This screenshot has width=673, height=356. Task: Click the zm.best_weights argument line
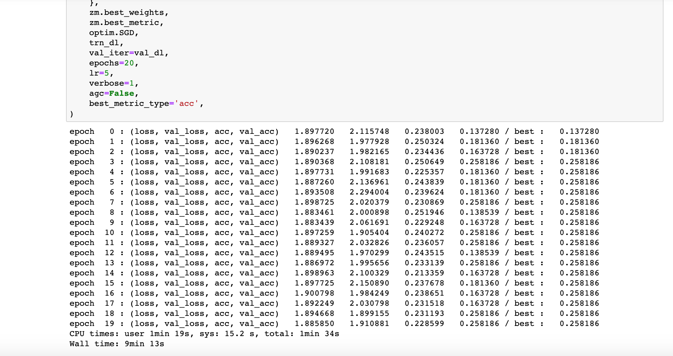tap(129, 13)
